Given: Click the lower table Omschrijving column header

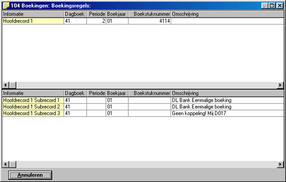Looking at the screenshot, I should pyautogui.click(x=227, y=93).
